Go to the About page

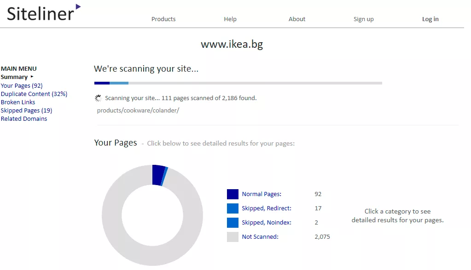pos(297,19)
